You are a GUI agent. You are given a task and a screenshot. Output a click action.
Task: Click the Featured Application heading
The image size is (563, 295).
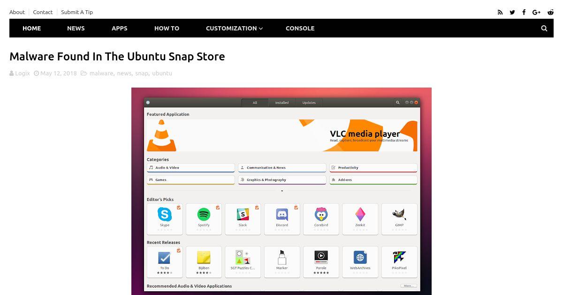tap(168, 114)
